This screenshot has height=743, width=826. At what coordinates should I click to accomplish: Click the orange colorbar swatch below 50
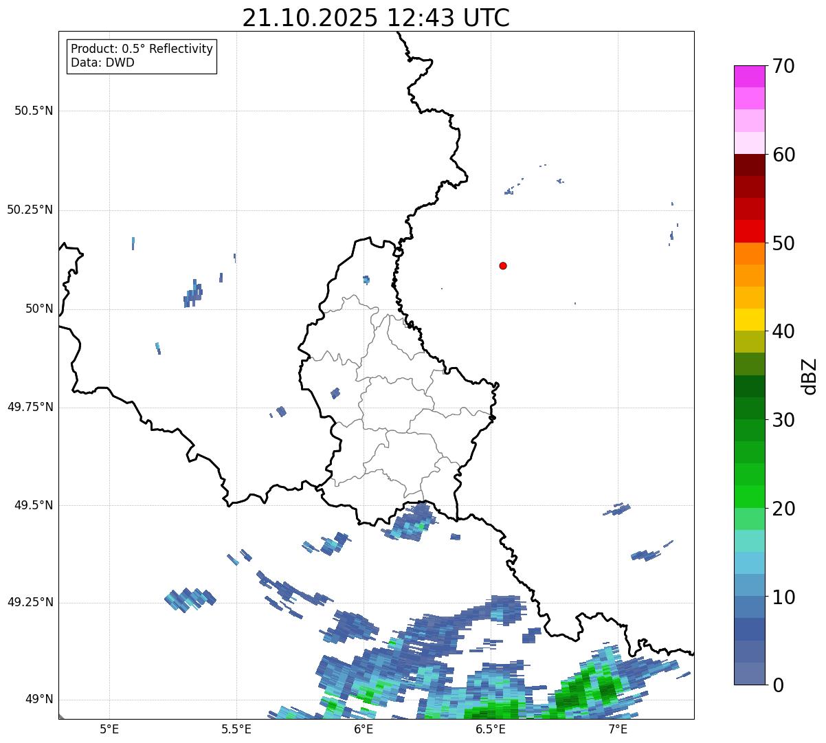point(749,254)
